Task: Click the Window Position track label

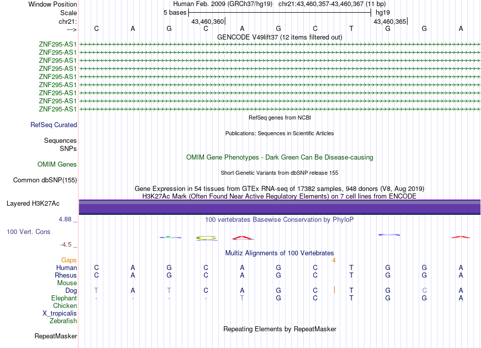Action: tap(53, 4)
